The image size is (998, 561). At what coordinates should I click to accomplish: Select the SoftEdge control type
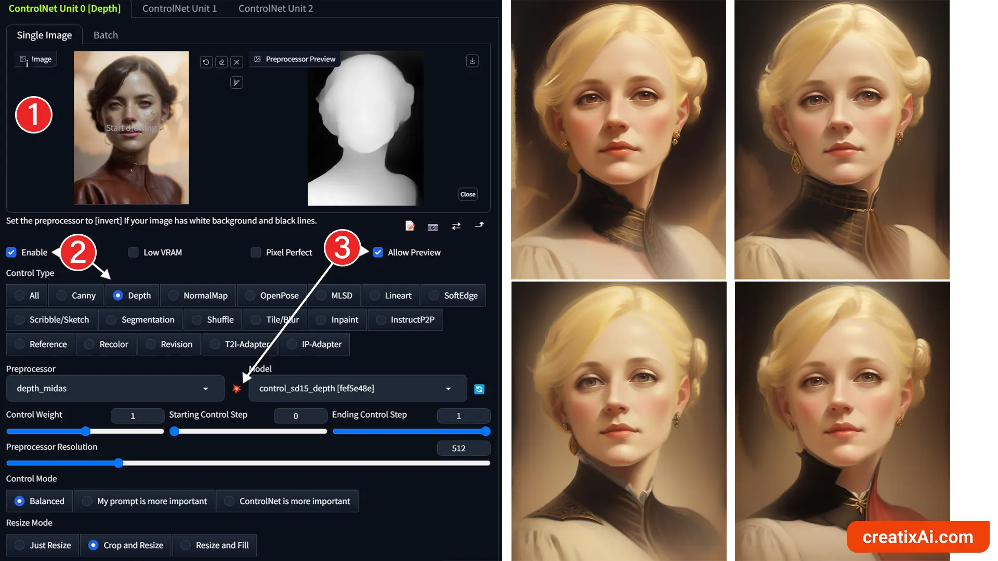pyautogui.click(x=453, y=296)
